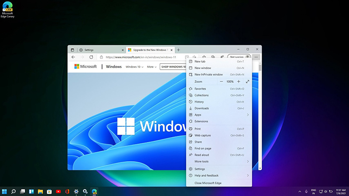Close the Settings tab
Screen dimensions: 349x196
pos(123,50)
